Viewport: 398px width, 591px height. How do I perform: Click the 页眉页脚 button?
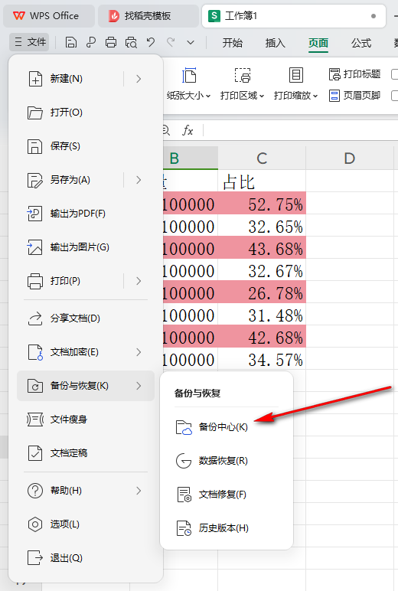(354, 96)
